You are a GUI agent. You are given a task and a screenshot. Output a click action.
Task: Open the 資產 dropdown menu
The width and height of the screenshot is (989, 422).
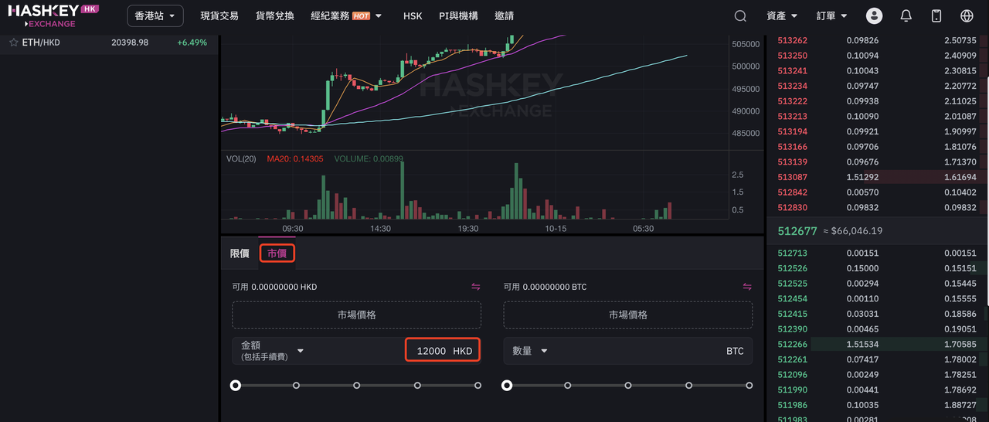tap(782, 16)
